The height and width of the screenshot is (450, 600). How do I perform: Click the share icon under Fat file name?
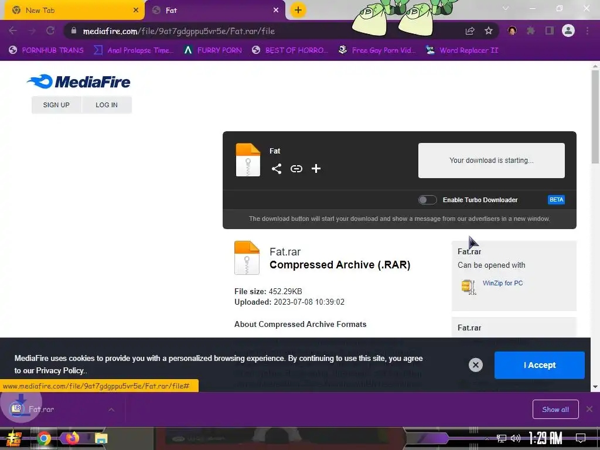point(277,169)
